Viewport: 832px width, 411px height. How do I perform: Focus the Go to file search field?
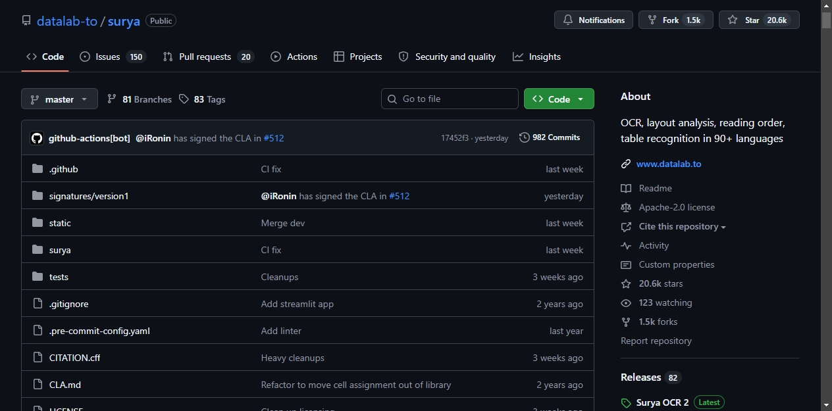point(450,99)
